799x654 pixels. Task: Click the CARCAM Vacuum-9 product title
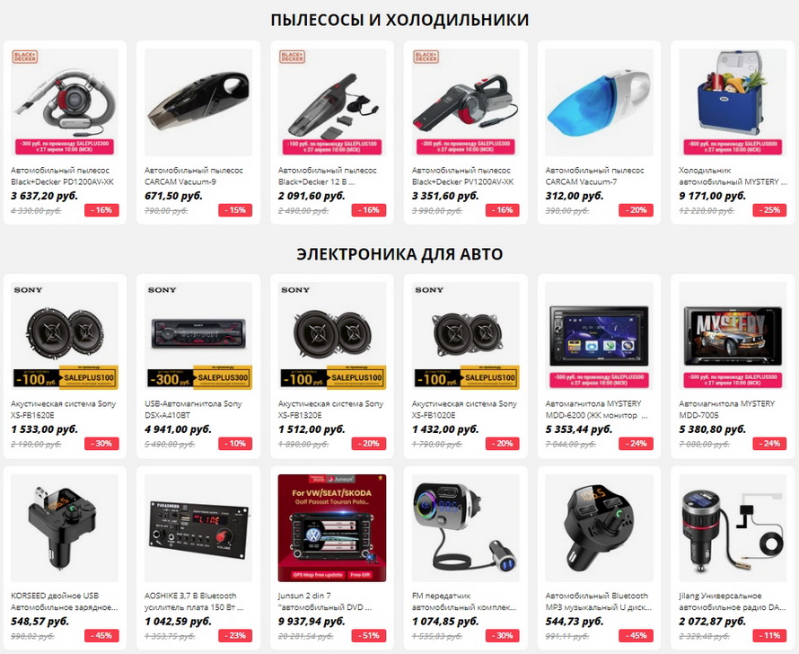coord(194,176)
